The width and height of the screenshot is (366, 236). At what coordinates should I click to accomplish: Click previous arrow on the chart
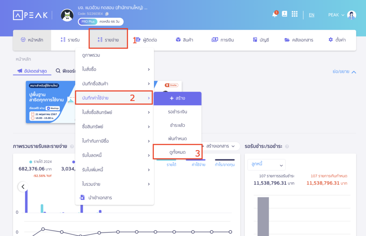click(23, 186)
